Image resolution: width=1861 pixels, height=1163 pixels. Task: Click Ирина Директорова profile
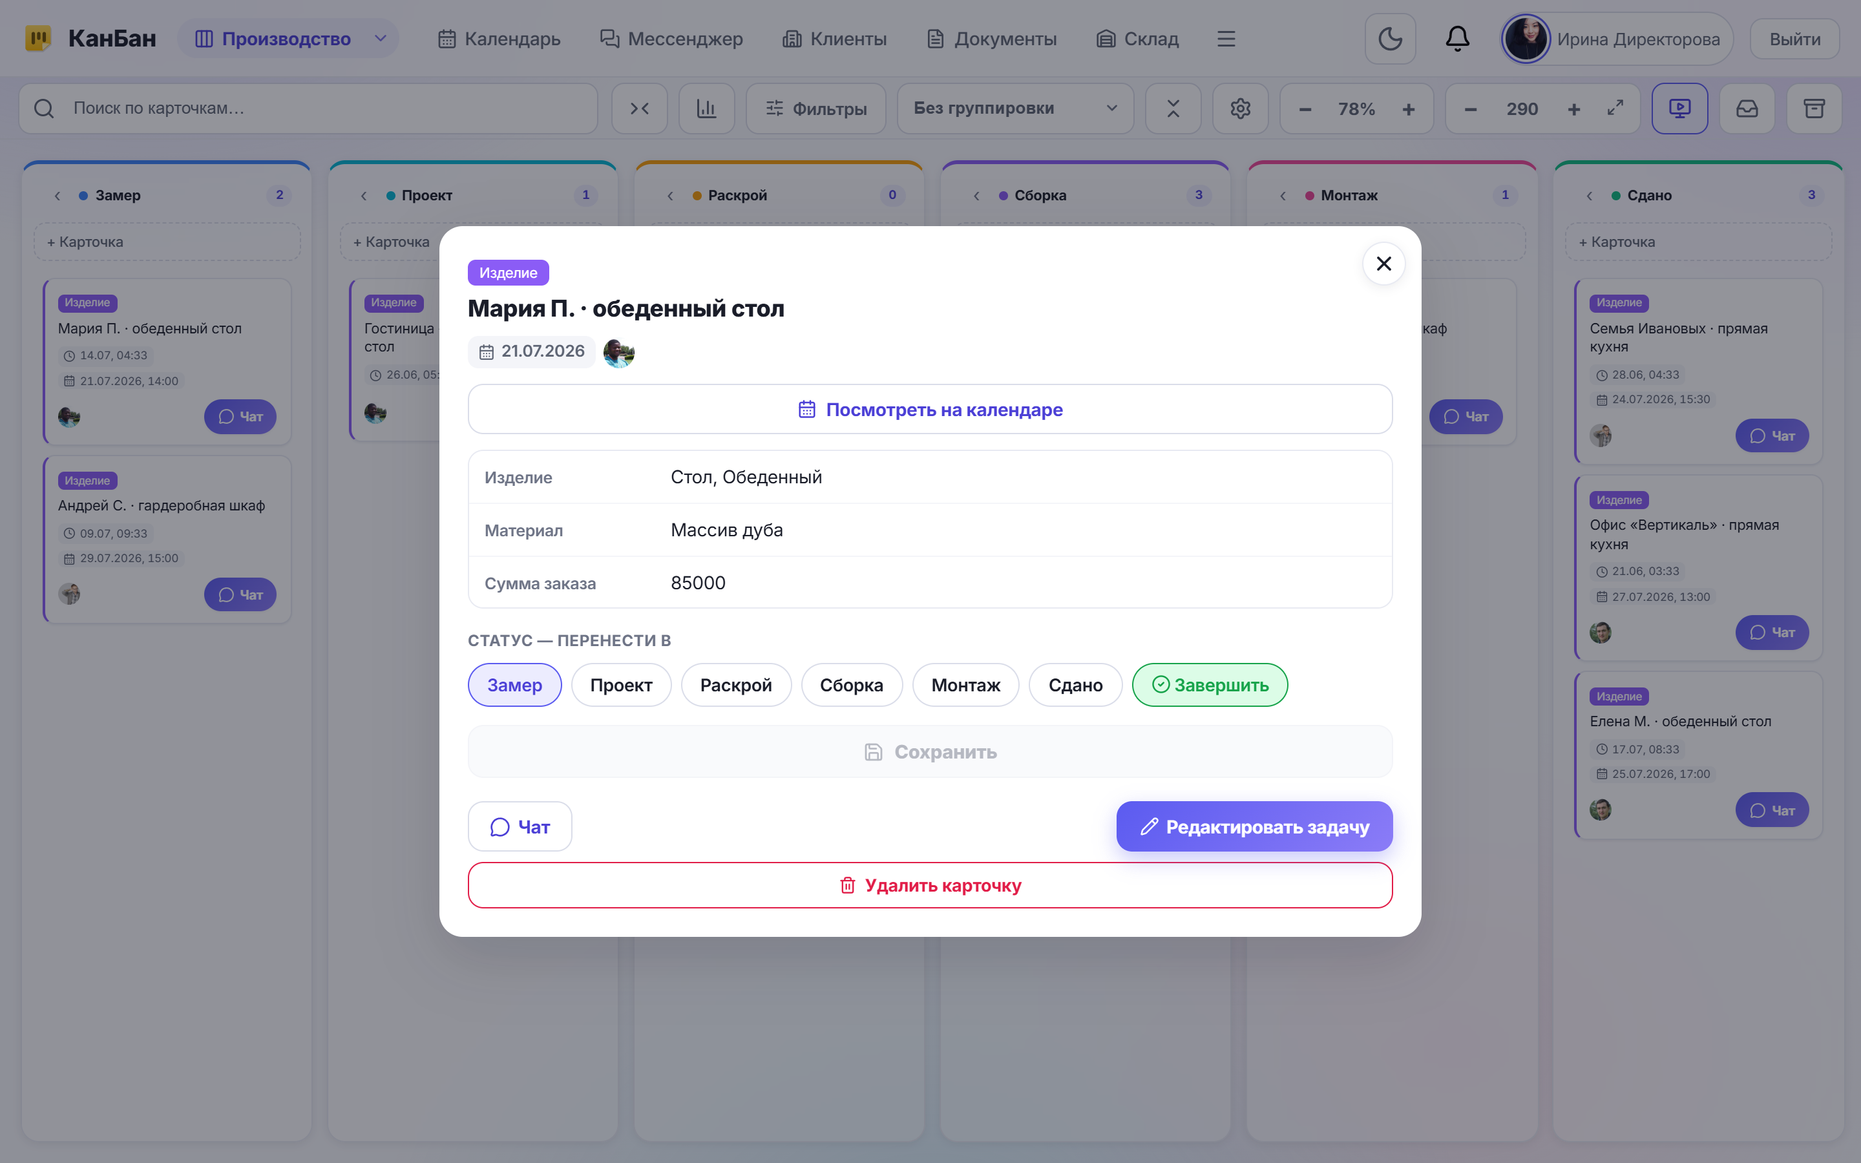click(x=1615, y=39)
